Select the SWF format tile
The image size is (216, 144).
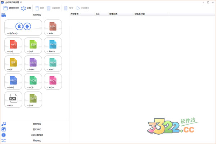tap(33, 99)
